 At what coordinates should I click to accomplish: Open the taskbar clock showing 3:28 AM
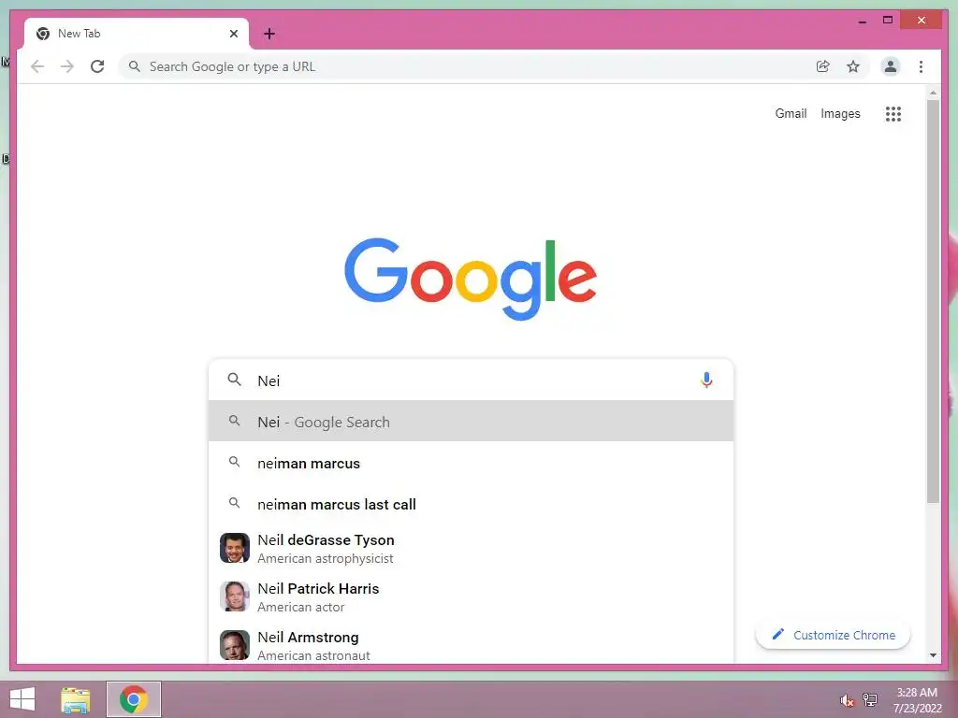click(917, 700)
